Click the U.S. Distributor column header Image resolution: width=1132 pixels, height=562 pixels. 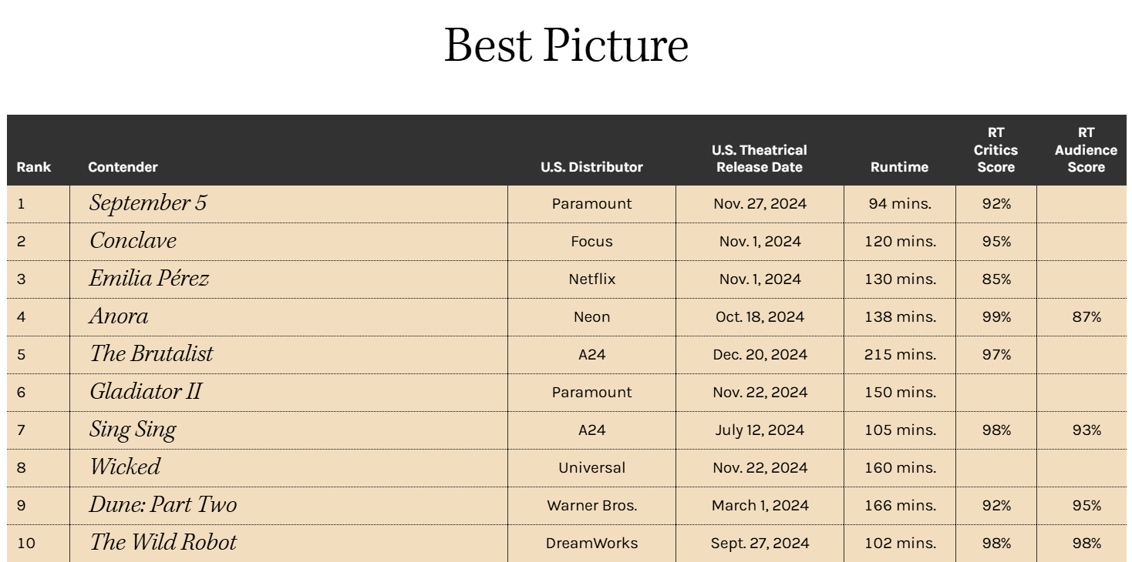tap(591, 167)
